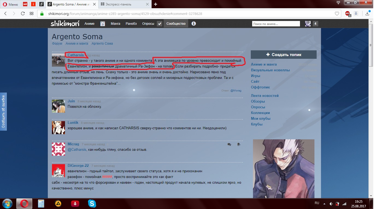Expand the tab list menu in title bar
Image resolution: width=374 pixels, height=209 pixels.
coord(338,3)
